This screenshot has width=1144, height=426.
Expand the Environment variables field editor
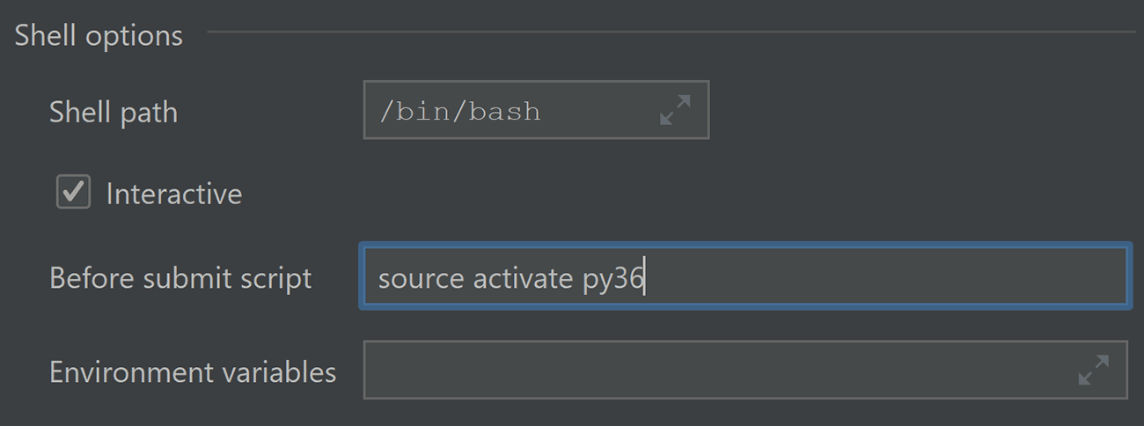pyautogui.click(x=1093, y=370)
